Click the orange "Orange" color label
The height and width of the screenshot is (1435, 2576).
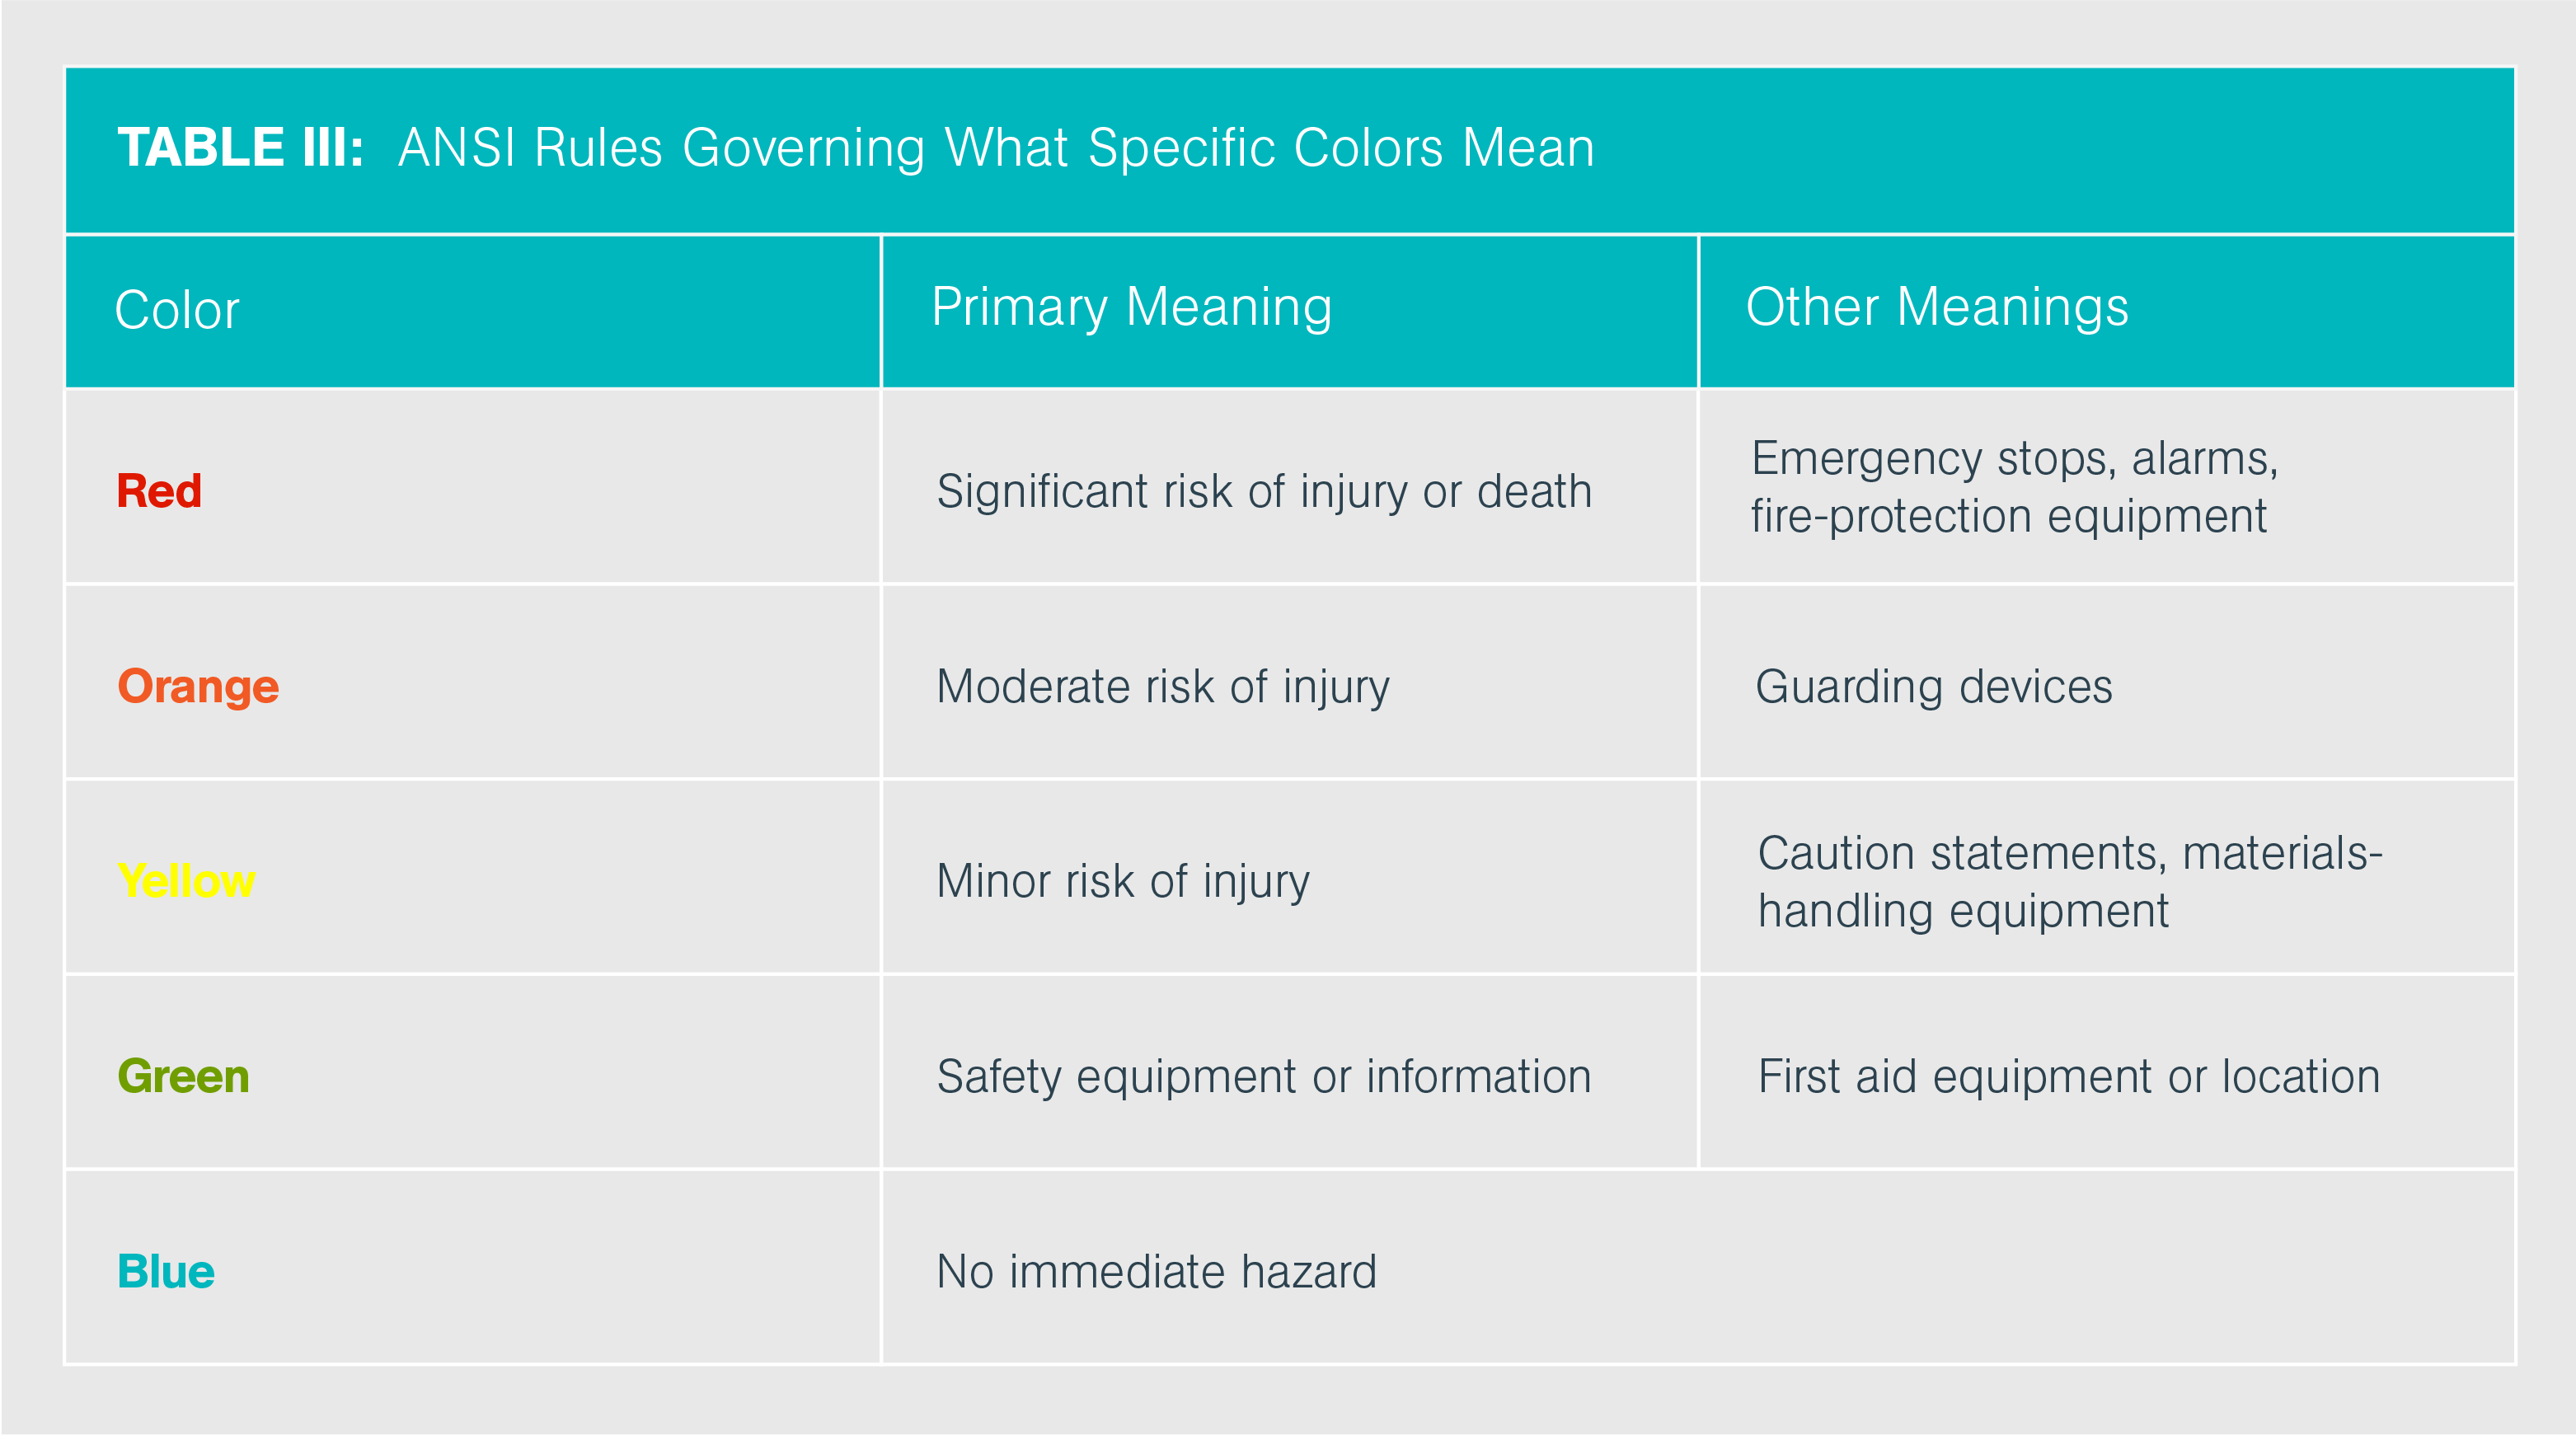tap(198, 686)
